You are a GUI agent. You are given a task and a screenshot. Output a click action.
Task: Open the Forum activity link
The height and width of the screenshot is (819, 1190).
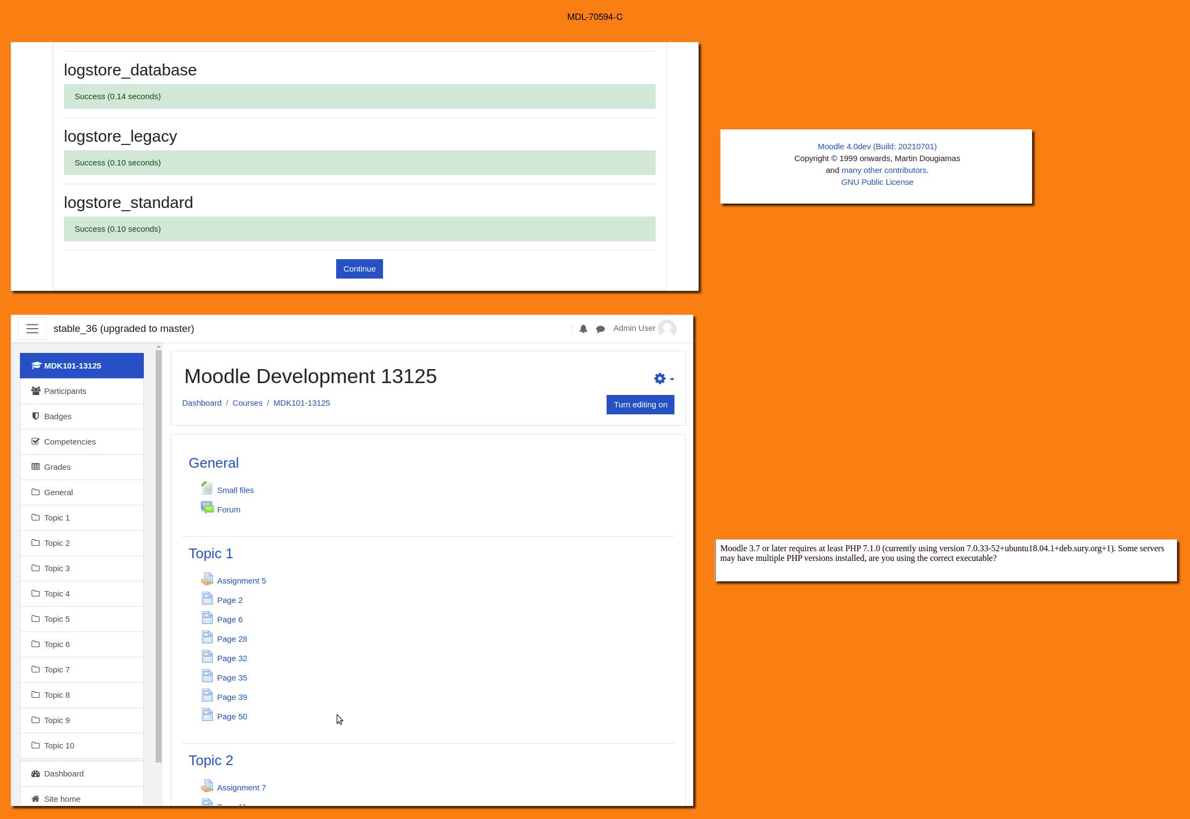228,510
